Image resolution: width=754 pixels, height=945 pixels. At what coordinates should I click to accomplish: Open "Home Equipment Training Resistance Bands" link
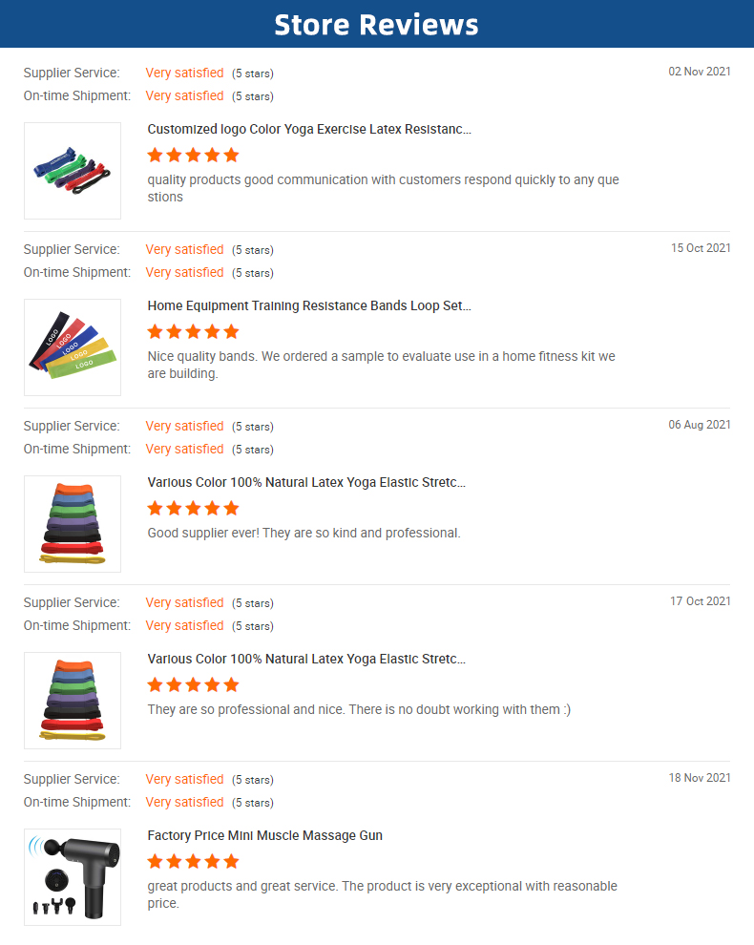coord(309,305)
